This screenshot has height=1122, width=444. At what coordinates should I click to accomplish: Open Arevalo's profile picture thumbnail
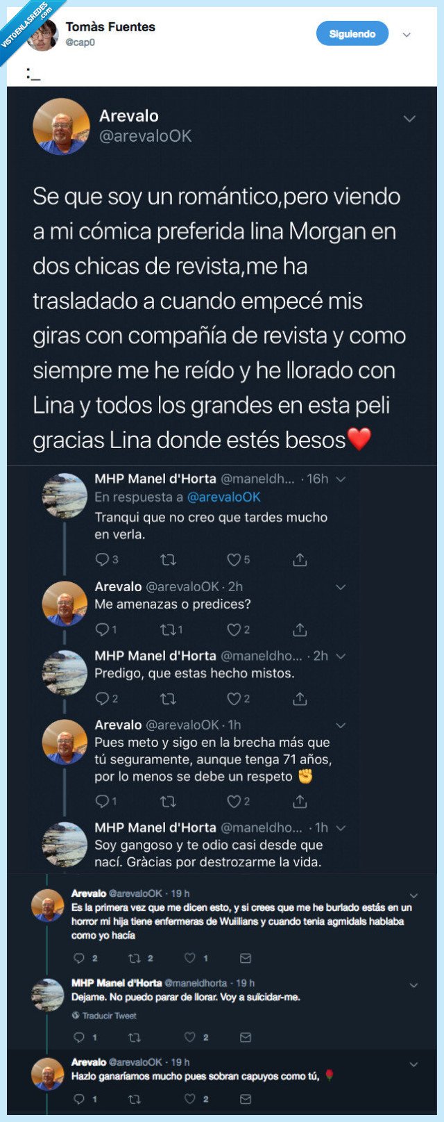tap(61, 129)
